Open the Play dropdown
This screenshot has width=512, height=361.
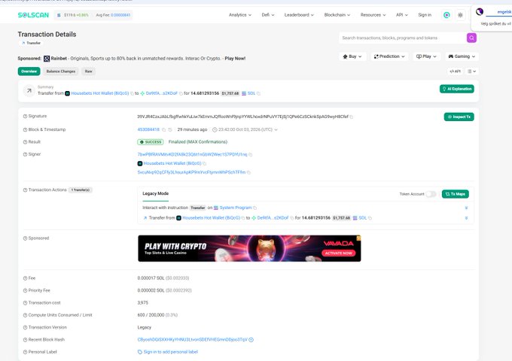[x=426, y=56]
